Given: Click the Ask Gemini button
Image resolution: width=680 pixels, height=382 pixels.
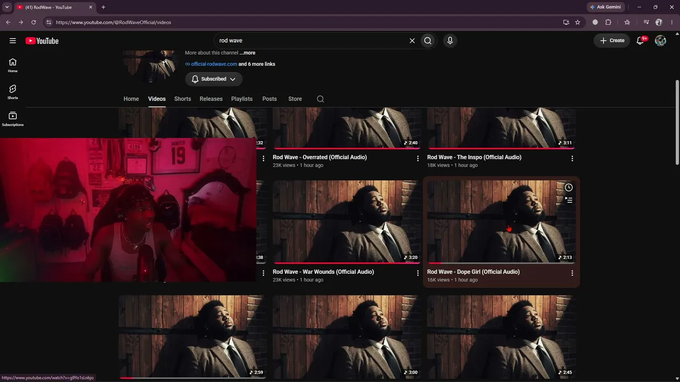Looking at the screenshot, I should click(606, 7).
